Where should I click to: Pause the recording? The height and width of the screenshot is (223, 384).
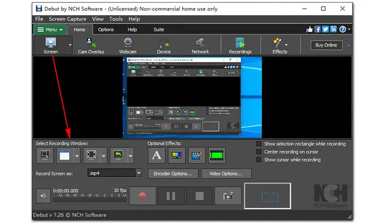pos(171,196)
